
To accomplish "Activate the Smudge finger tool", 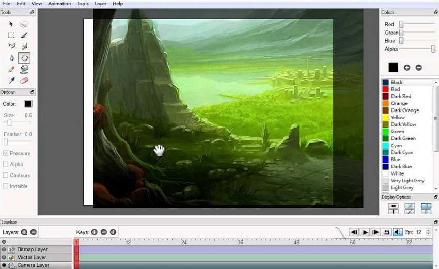I will tap(24, 46).
